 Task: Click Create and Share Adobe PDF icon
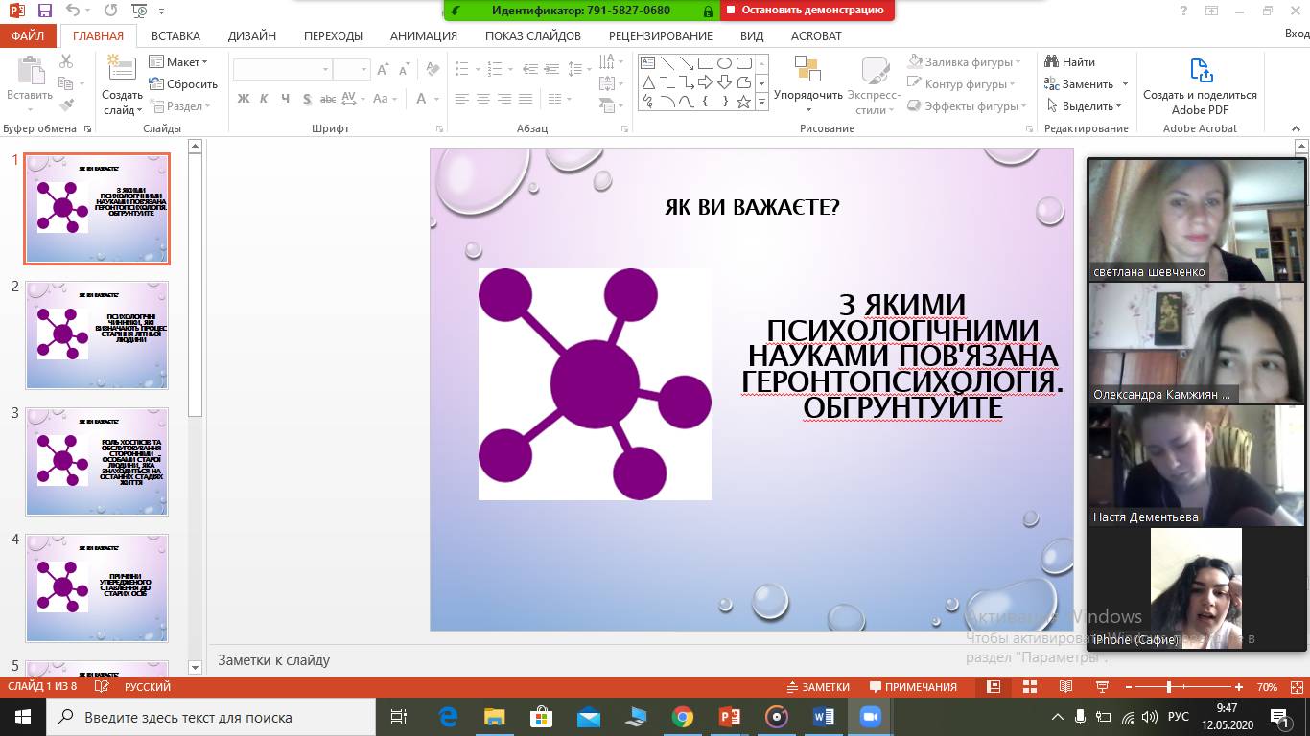1200,84
